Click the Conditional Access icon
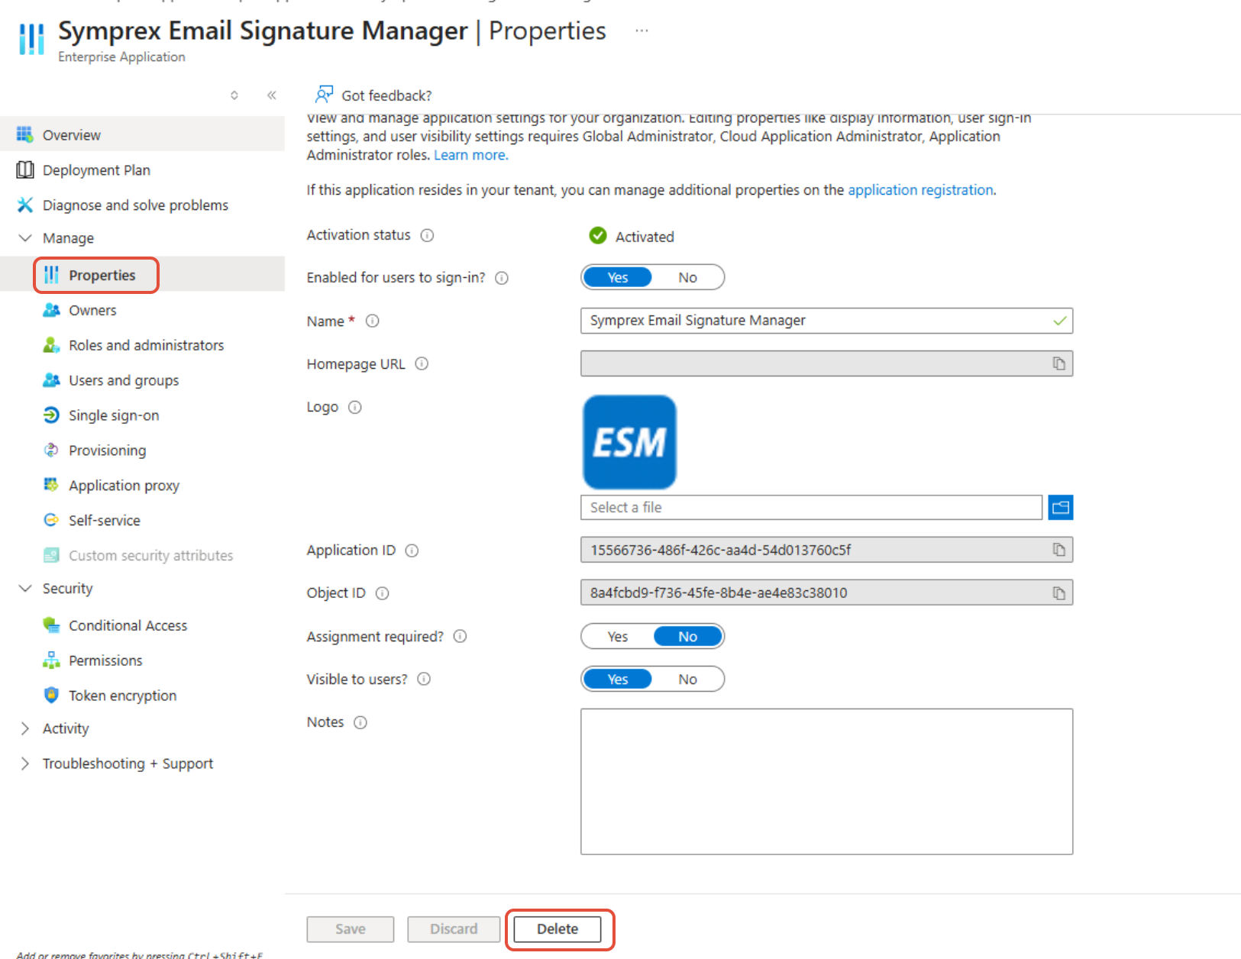 (51, 625)
